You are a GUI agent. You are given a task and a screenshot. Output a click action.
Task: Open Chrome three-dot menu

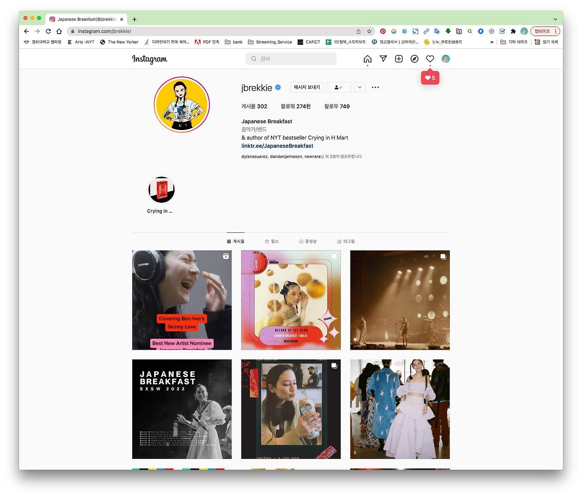(x=556, y=31)
